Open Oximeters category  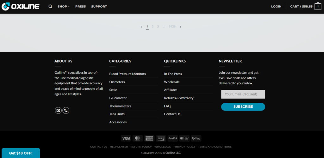117,82
